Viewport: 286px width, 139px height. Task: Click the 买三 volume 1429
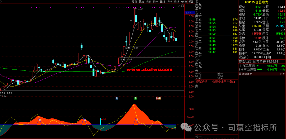click(234, 45)
